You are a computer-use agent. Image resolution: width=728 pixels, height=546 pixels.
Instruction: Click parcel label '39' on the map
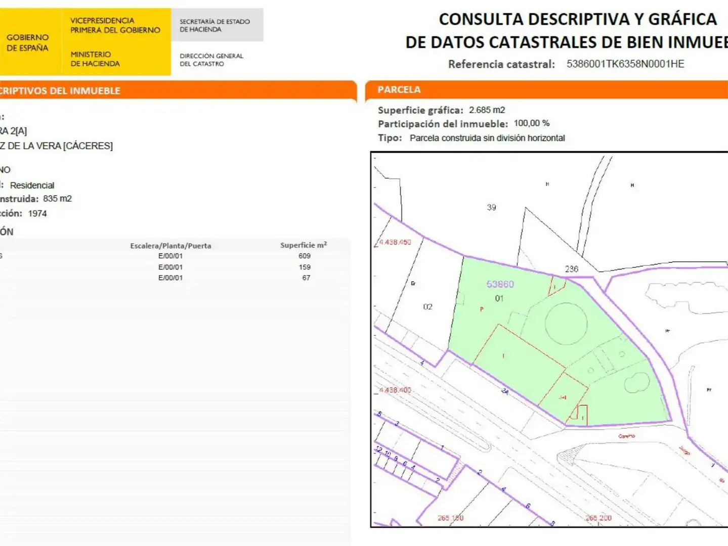pyautogui.click(x=491, y=208)
